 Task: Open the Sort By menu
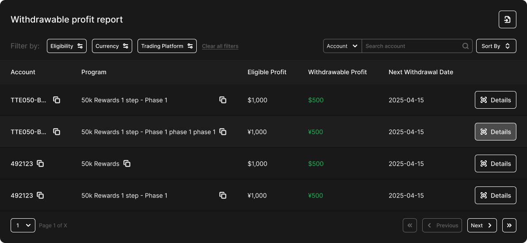click(496, 46)
